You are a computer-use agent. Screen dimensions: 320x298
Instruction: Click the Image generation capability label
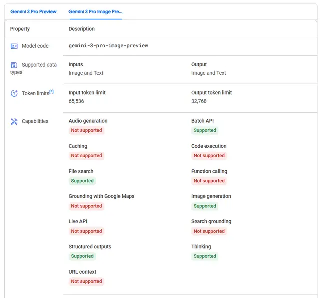click(211, 196)
